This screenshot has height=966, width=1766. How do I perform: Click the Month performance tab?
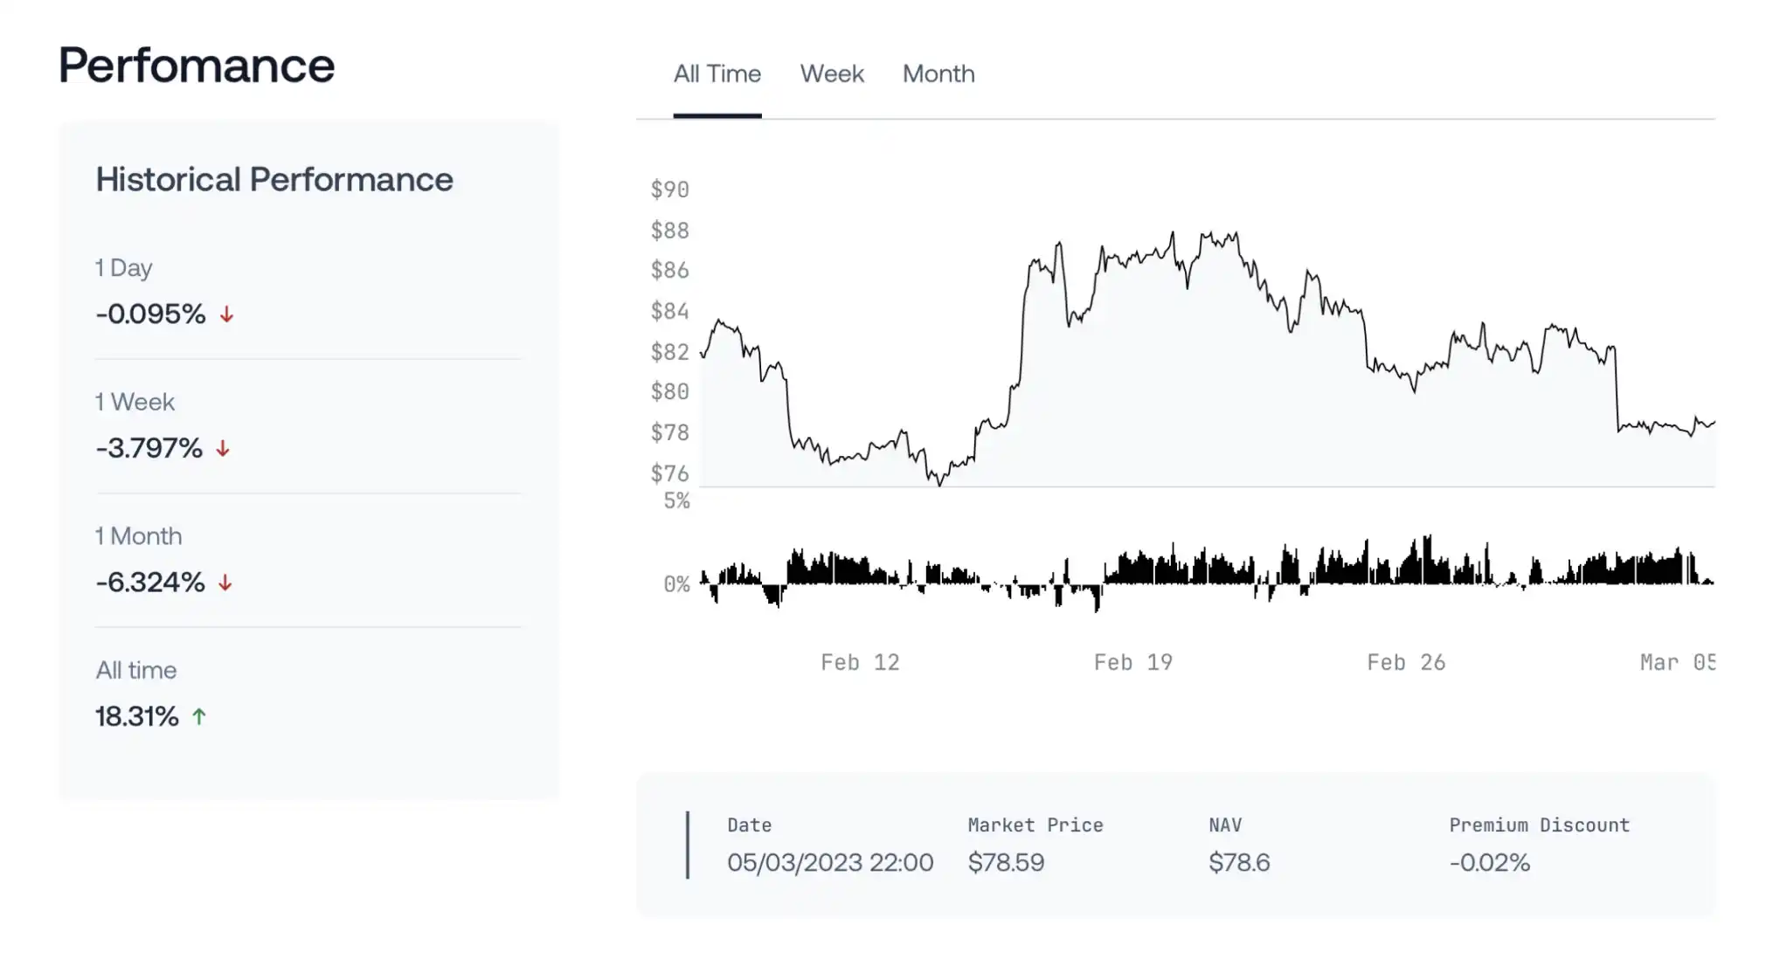pyautogui.click(x=939, y=73)
